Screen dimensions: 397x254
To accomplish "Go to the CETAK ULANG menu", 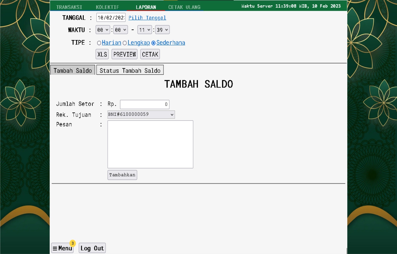I will tap(184, 7).
